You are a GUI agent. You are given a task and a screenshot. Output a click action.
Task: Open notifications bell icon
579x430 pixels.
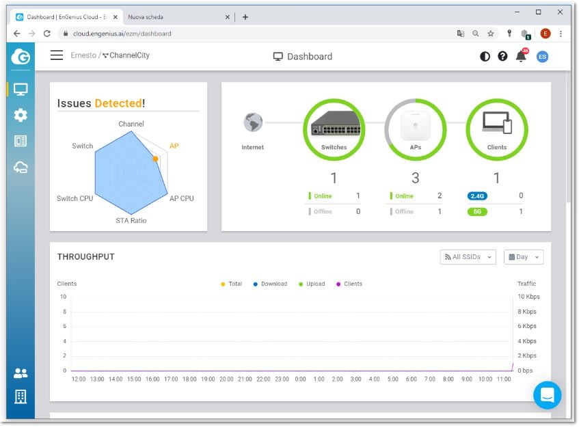tap(521, 56)
